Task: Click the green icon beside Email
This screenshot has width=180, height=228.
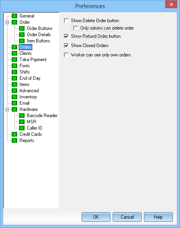Action: pyautogui.click(x=14, y=103)
